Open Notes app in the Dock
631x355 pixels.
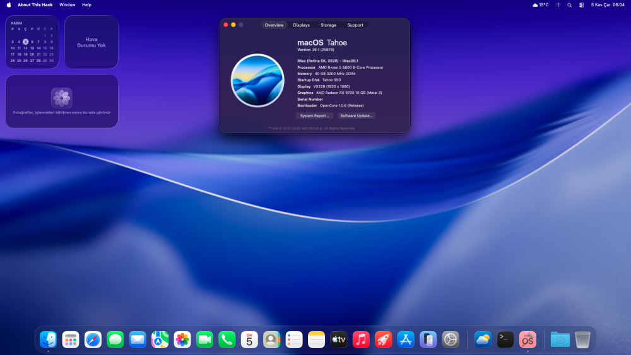pos(316,340)
